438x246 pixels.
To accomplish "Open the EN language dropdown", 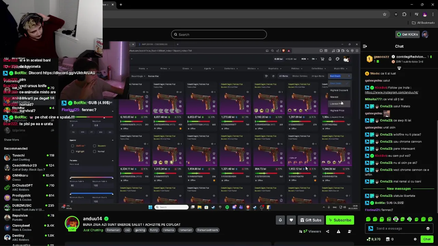I will click(314, 59).
